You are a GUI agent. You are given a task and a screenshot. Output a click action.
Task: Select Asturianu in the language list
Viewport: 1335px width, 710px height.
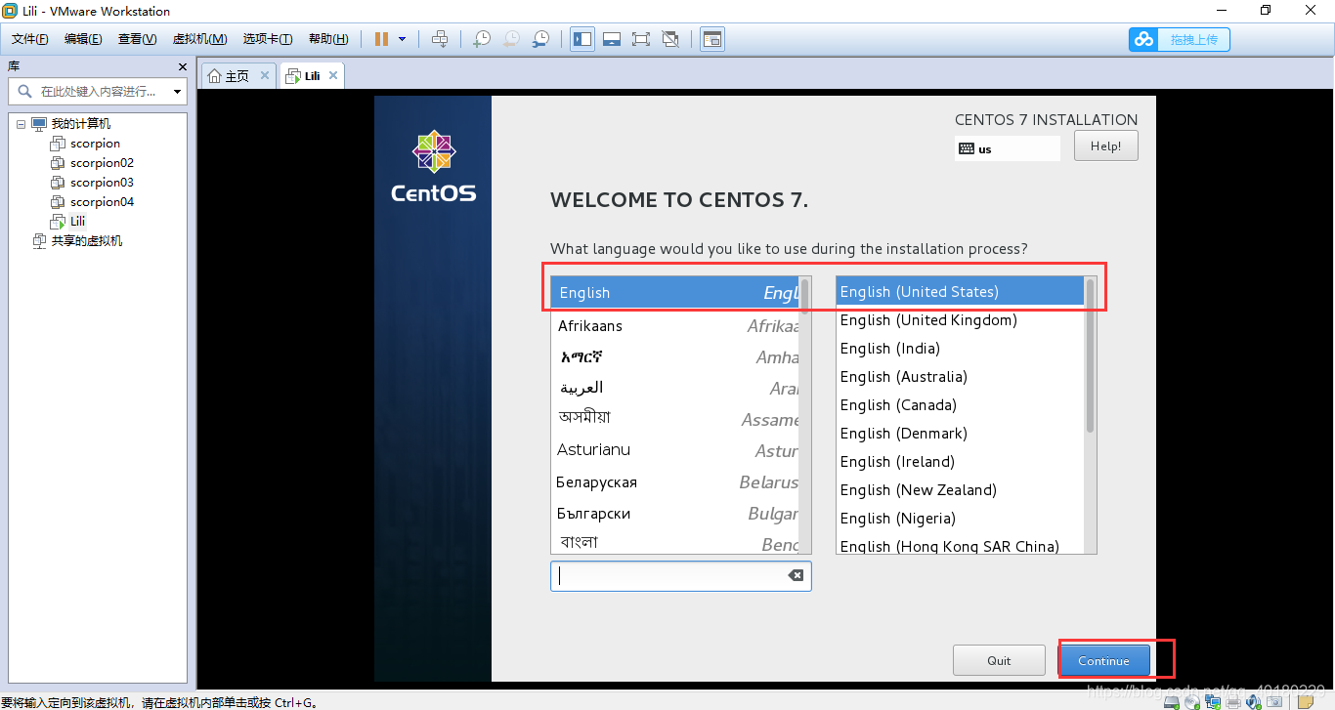point(674,450)
